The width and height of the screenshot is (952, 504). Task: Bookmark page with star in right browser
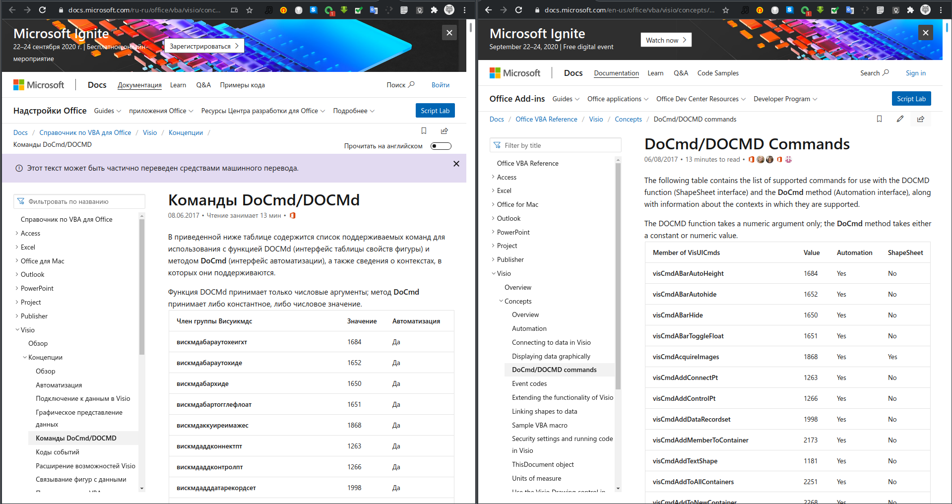(x=726, y=10)
